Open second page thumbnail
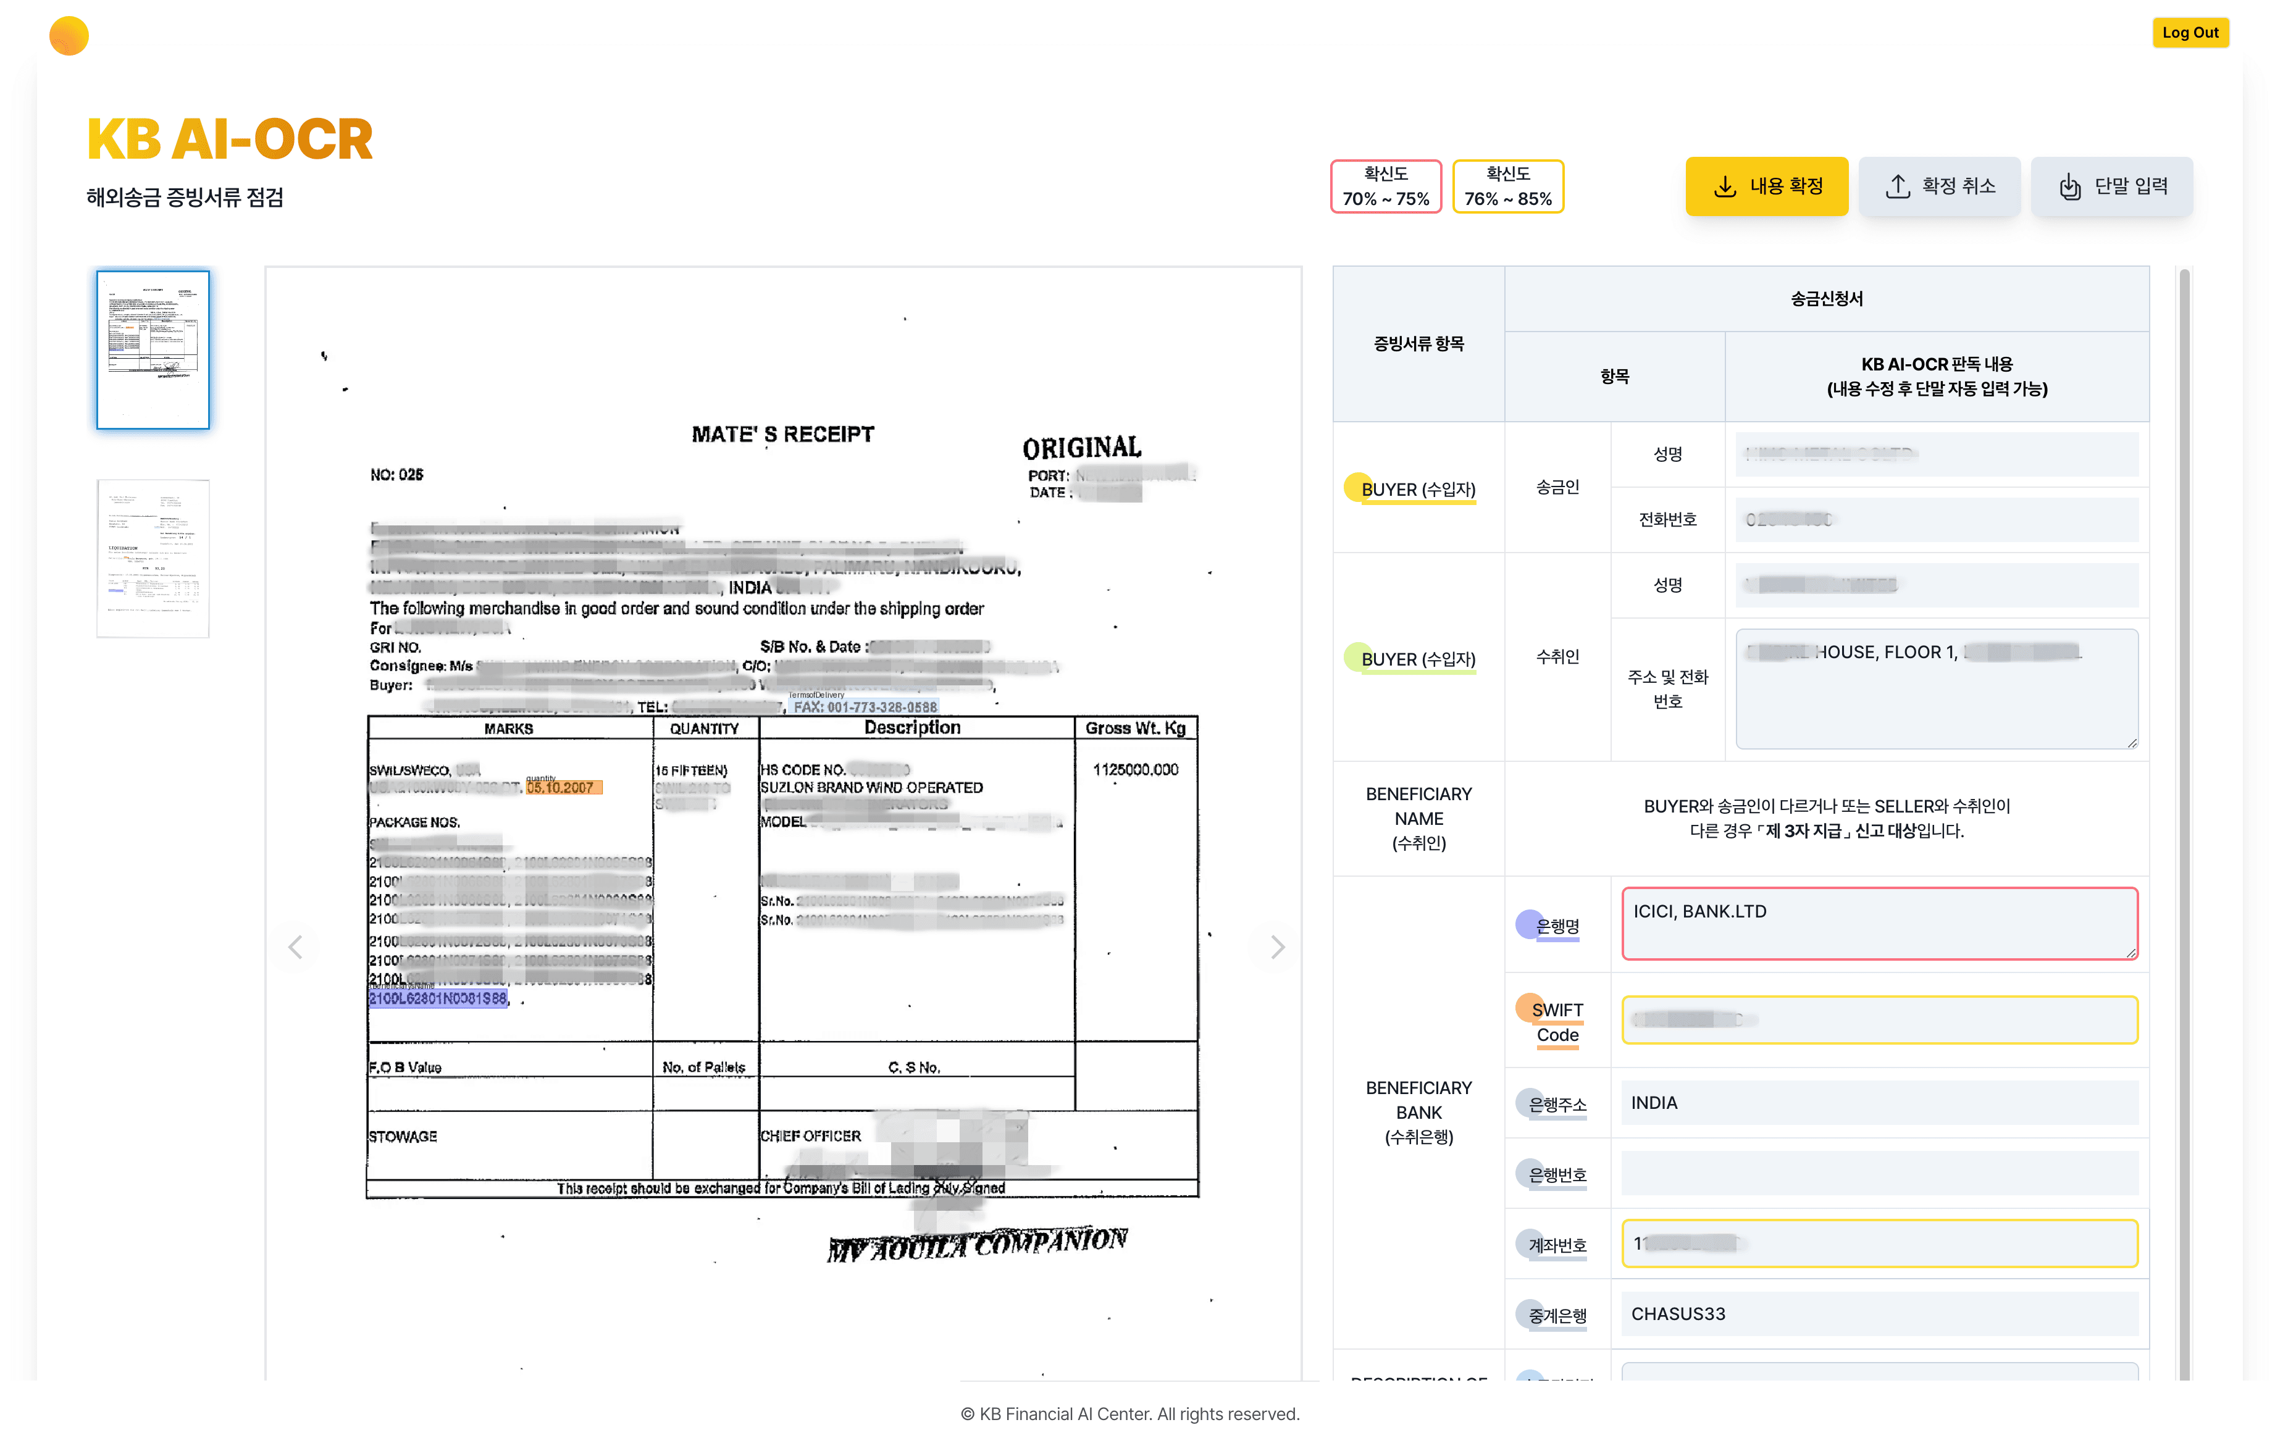Screen dimensions: 2275x1446 click(x=153, y=558)
